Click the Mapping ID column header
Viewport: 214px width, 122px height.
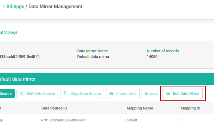pyautogui.click(x=191, y=108)
